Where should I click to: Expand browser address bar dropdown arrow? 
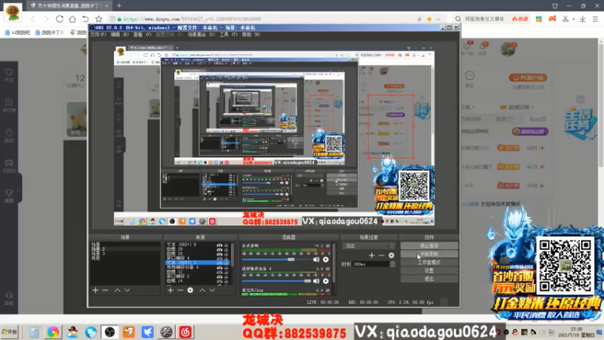click(438, 19)
